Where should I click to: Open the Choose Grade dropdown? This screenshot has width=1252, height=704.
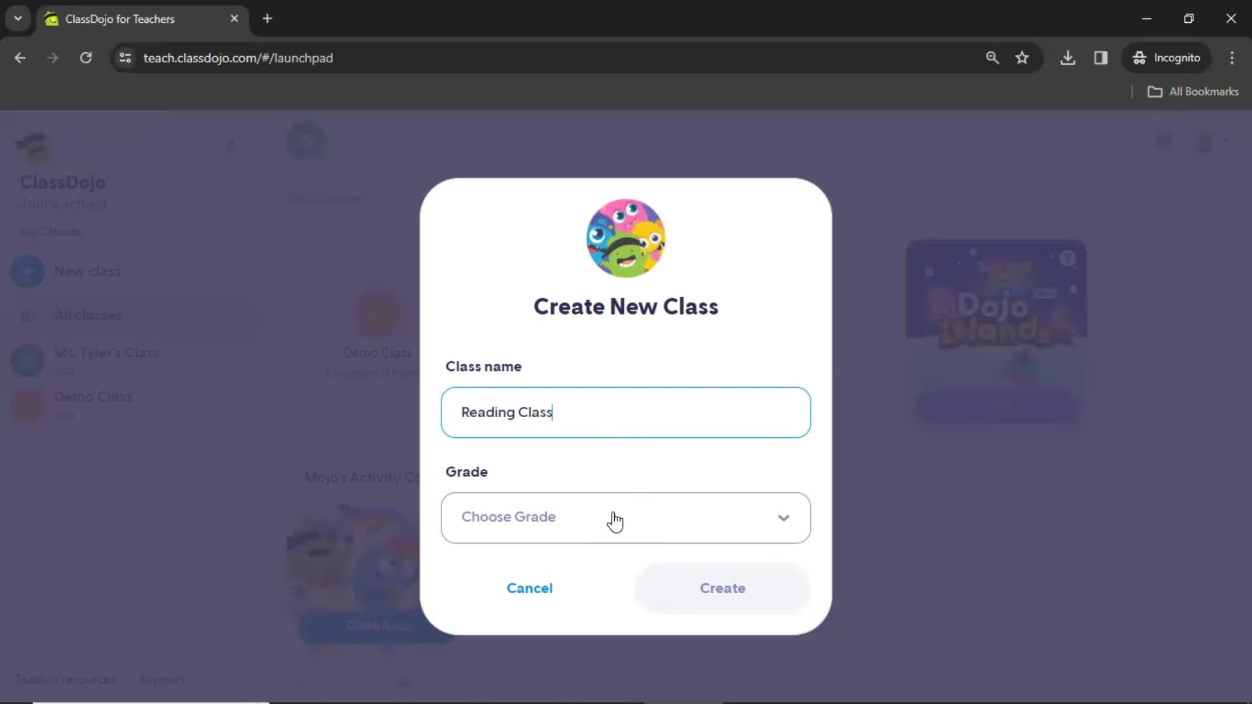coord(625,518)
